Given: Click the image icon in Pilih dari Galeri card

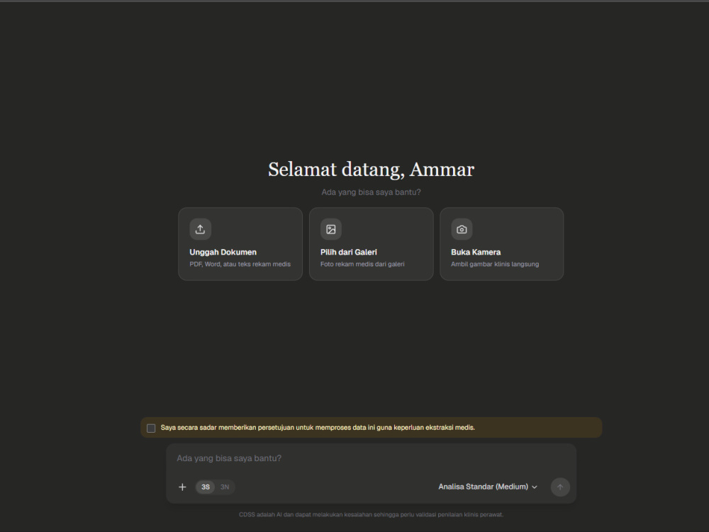Looking at the screenshot, I should (331, 229).
